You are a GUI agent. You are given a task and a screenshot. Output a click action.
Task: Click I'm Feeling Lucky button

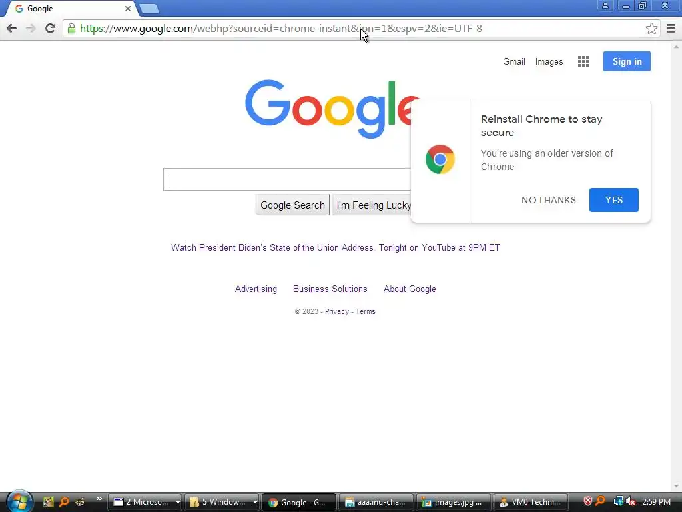pos(372,205)
